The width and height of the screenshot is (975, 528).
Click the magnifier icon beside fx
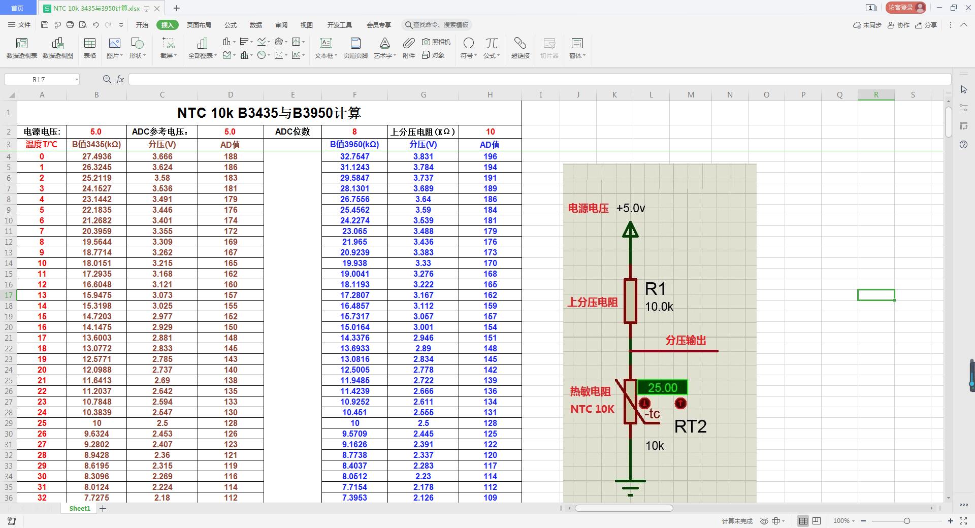pos(107,79)
